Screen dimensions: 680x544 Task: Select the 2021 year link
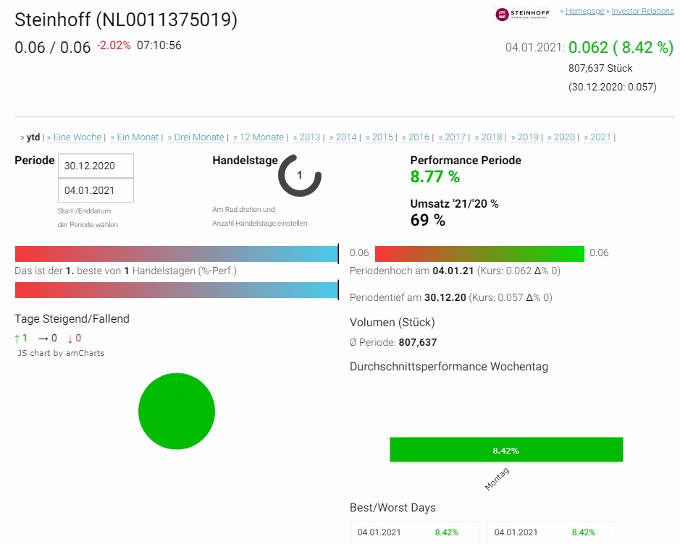[x=600, y=137]
